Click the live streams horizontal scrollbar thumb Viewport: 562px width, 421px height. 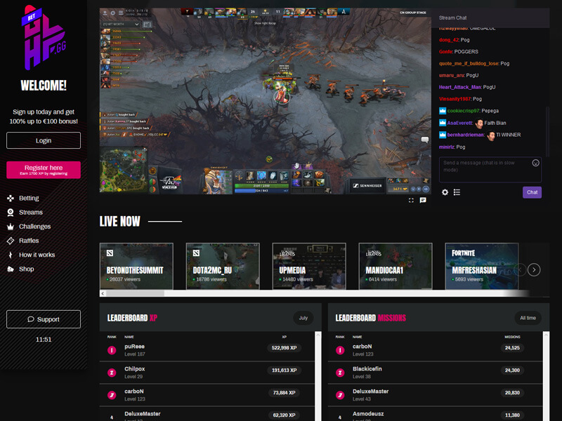pyautogui.click(x=135, y=293)
